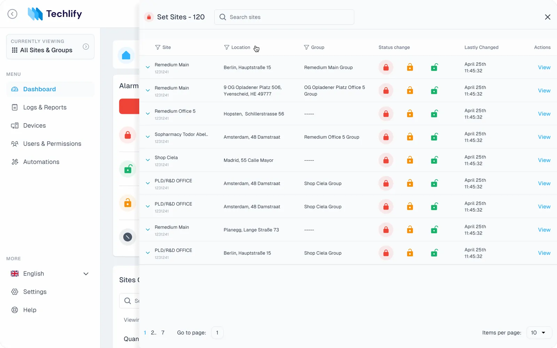
Task: Click the red armed lock for Berlin Remedium Main row
Action: pyautogui.click(x=386, y=68)
